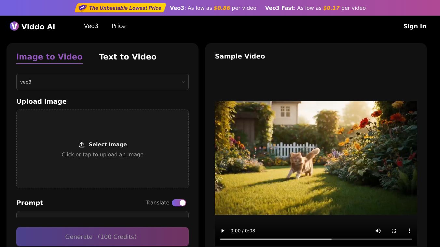
Task: Click the Viddo AI purple logo icon
Action: [x=14, y=26]
